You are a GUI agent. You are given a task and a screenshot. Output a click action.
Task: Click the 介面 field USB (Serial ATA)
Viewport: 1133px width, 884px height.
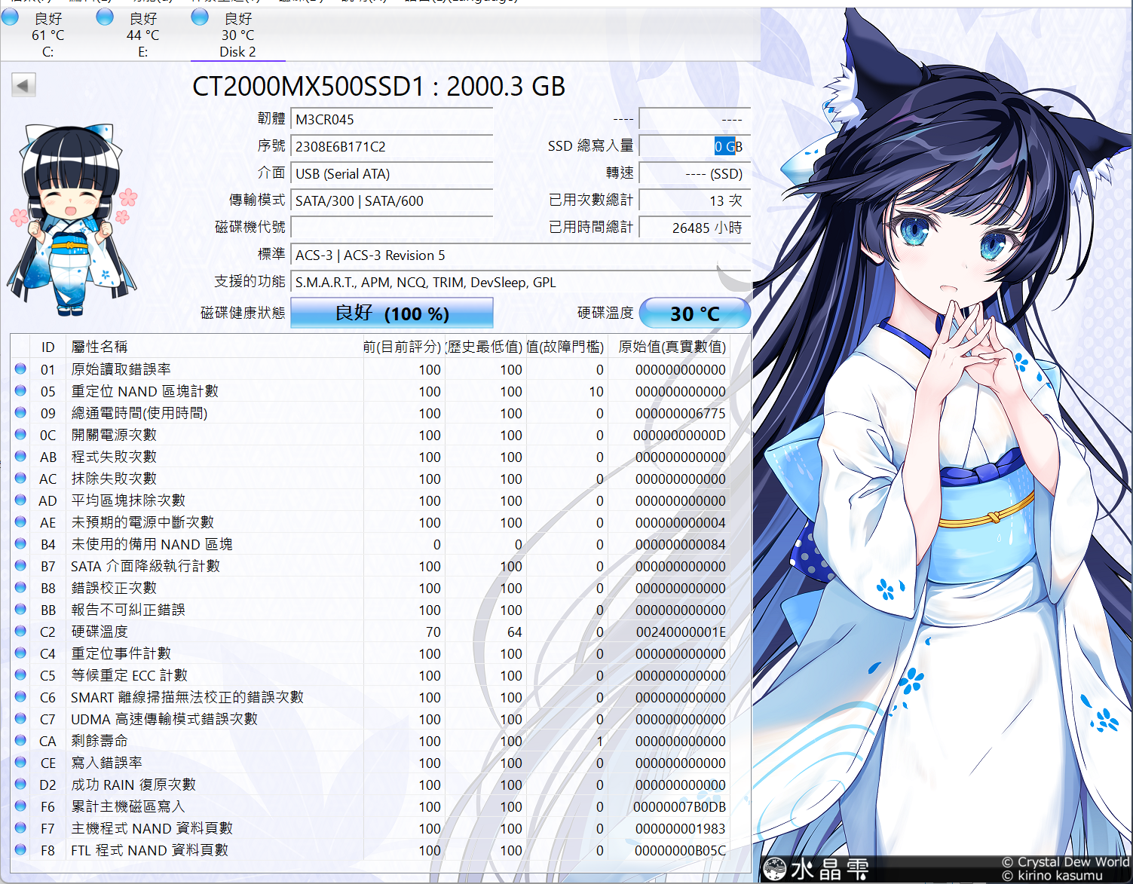point(392,173)
